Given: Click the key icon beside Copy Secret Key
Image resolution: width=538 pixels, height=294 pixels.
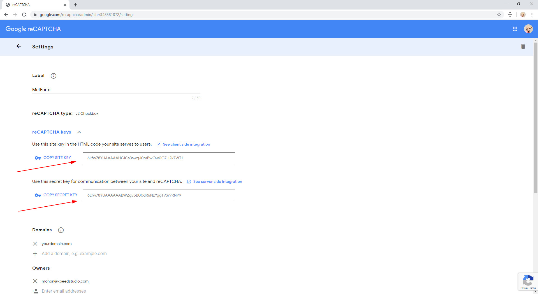Looking at the screenshot, I should click(x=38, y=195).
